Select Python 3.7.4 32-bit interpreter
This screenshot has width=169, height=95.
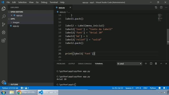point(10,88)
